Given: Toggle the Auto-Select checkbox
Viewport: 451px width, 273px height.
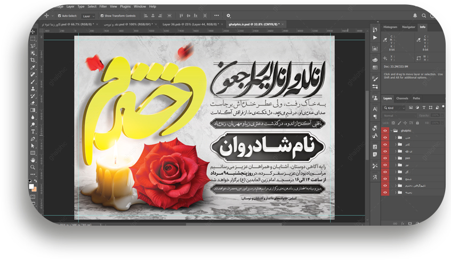Looking at the screenshot, I should 60,16.
